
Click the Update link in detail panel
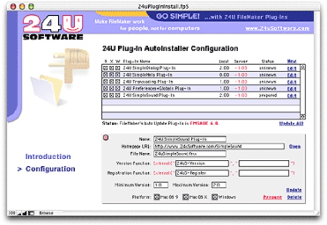pos(294,190)
